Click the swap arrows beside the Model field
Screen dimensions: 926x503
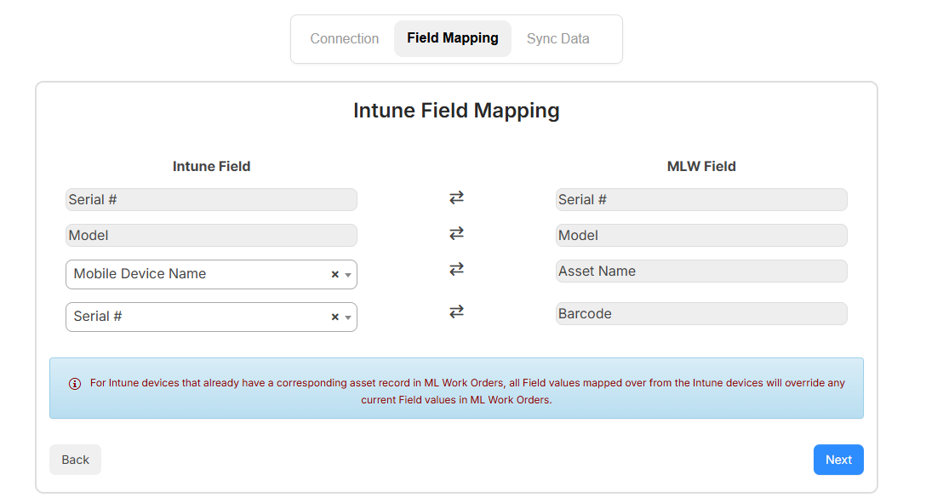(456, 234)
